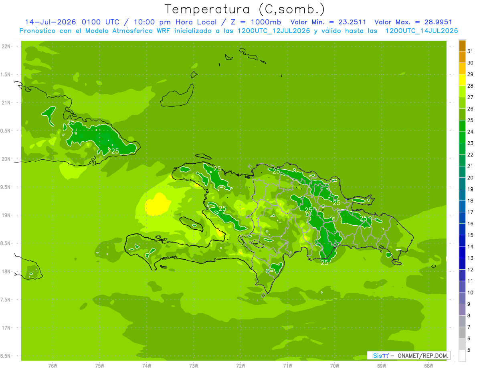Click the '20N' latitude label

tap(6, 159)
